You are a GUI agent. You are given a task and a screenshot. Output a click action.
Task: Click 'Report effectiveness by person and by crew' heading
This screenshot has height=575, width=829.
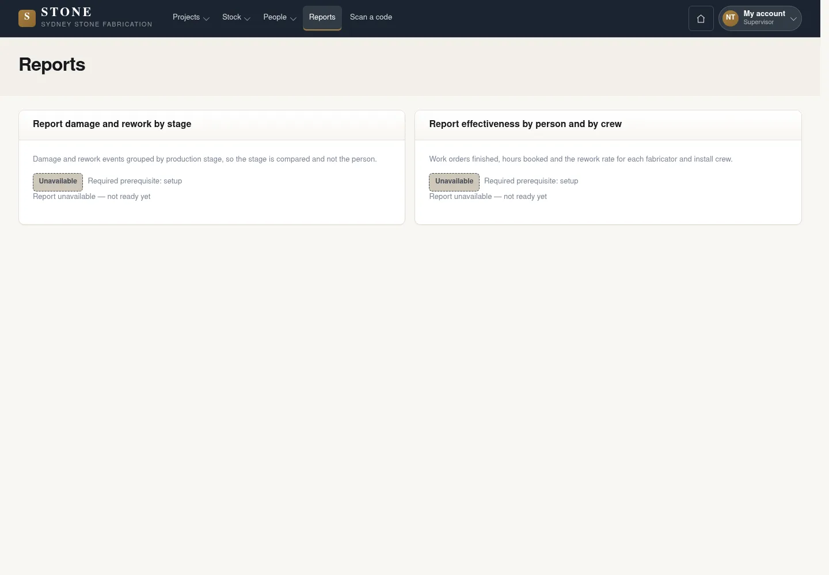pos(526,124)
